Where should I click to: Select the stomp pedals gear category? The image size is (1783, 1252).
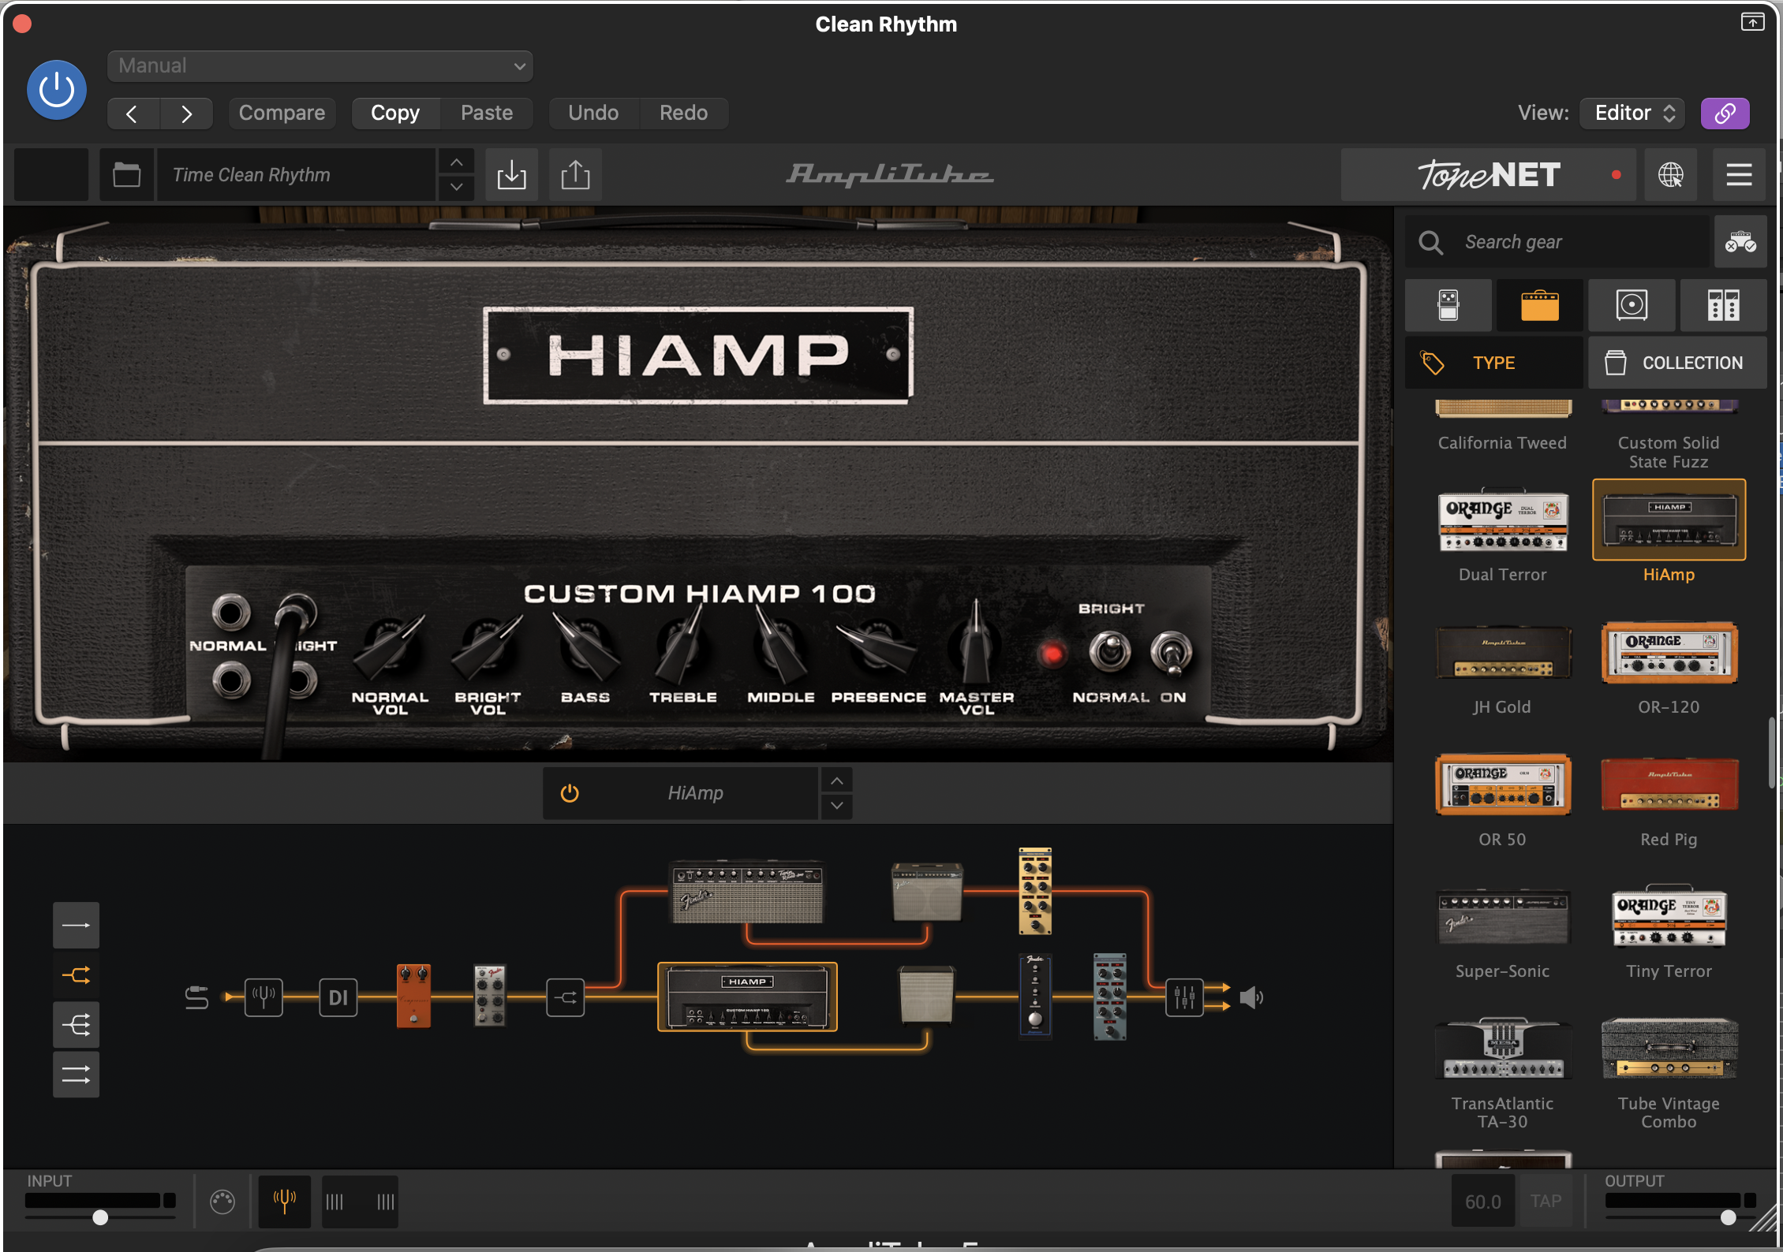point(1448,305)
